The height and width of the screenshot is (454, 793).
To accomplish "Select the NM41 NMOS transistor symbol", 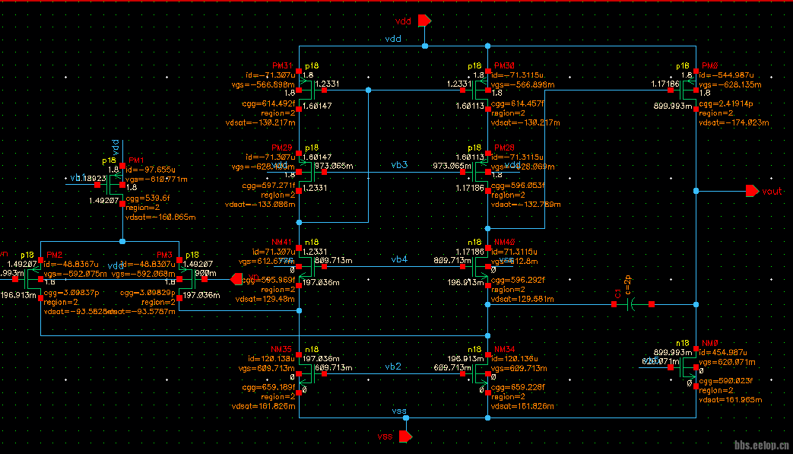I will coord(306,266).
